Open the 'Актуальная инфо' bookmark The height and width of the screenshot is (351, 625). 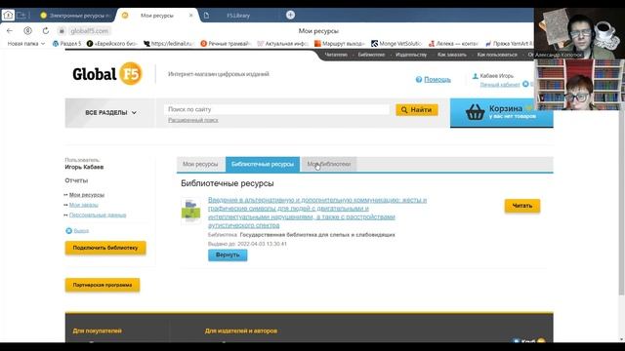point(282,43)
